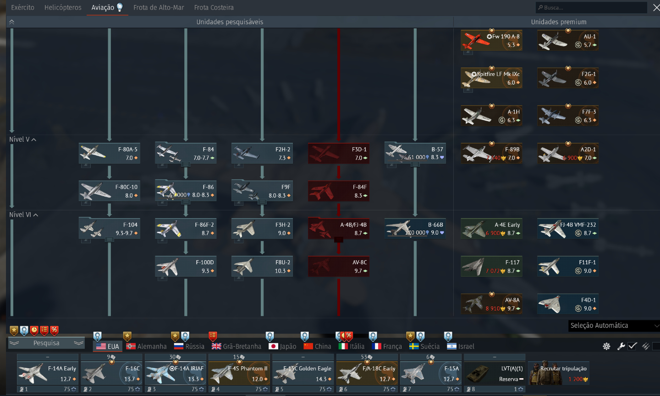660x396 pixels.
Task: Open the Pesquisa dropdown panel
Action: click(x=46, y=343)
